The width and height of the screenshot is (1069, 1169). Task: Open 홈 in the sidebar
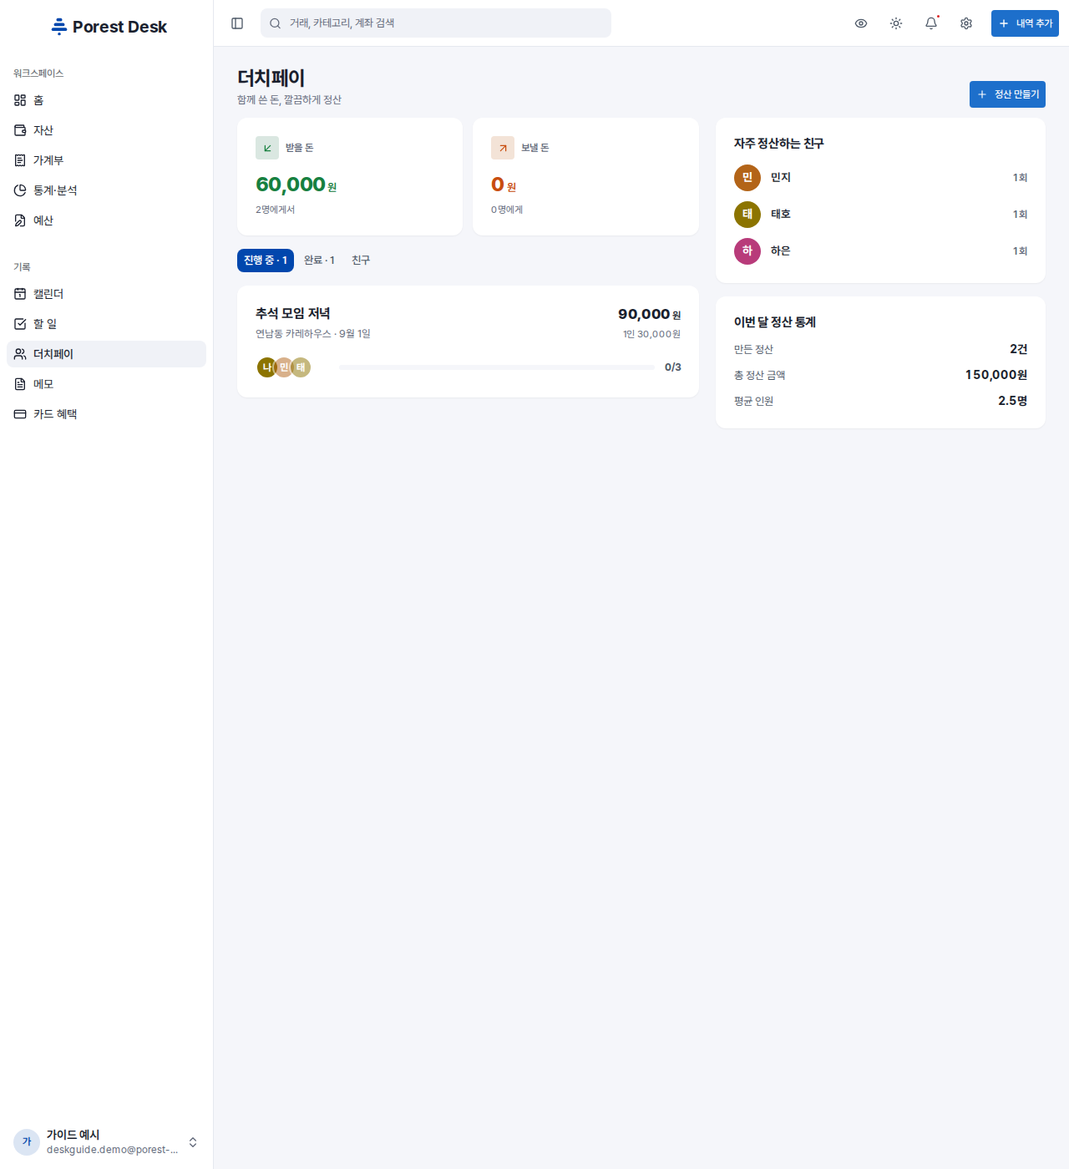point(106,100)
